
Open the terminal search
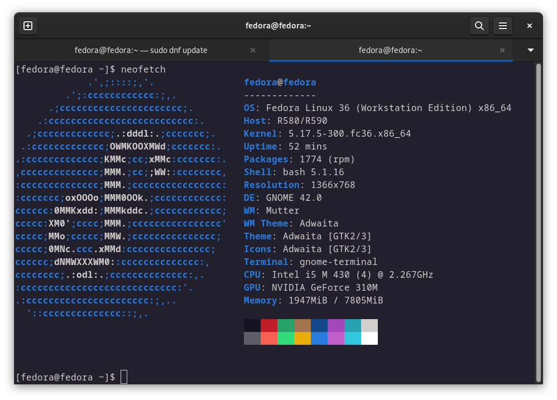pyautogui.click(x=479, y=26)
